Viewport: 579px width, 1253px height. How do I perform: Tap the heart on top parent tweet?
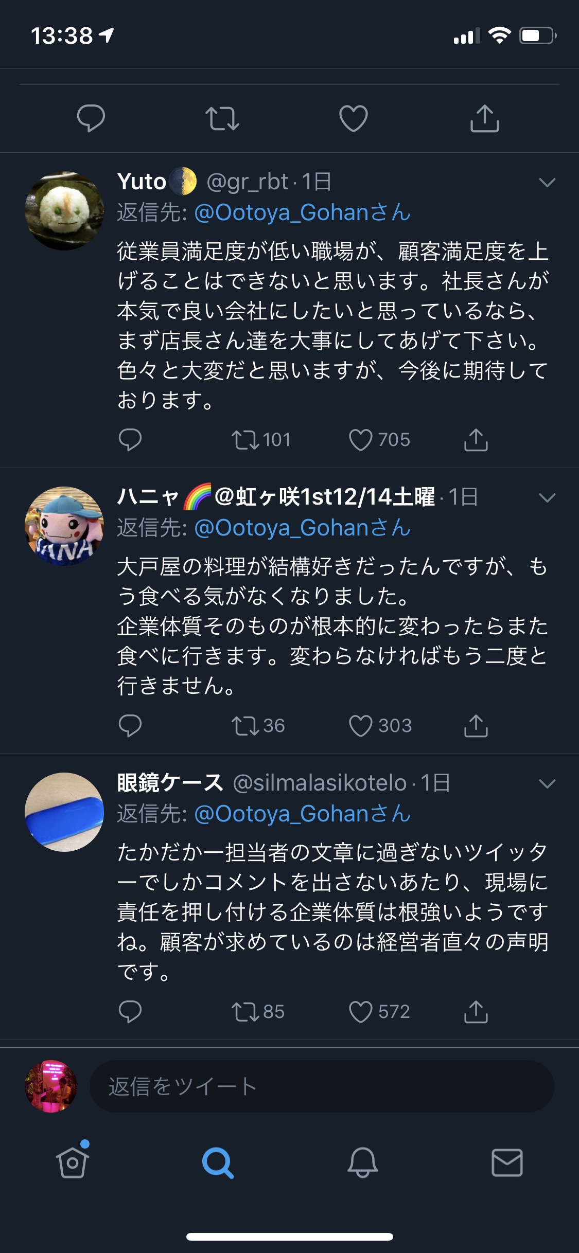tap(354, 118)
